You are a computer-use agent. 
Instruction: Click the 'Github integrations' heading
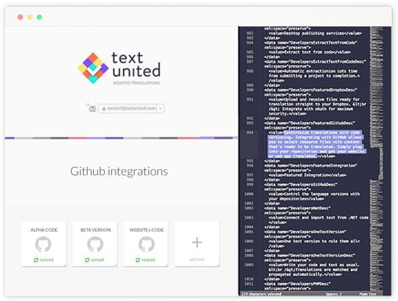click(119, 171)
